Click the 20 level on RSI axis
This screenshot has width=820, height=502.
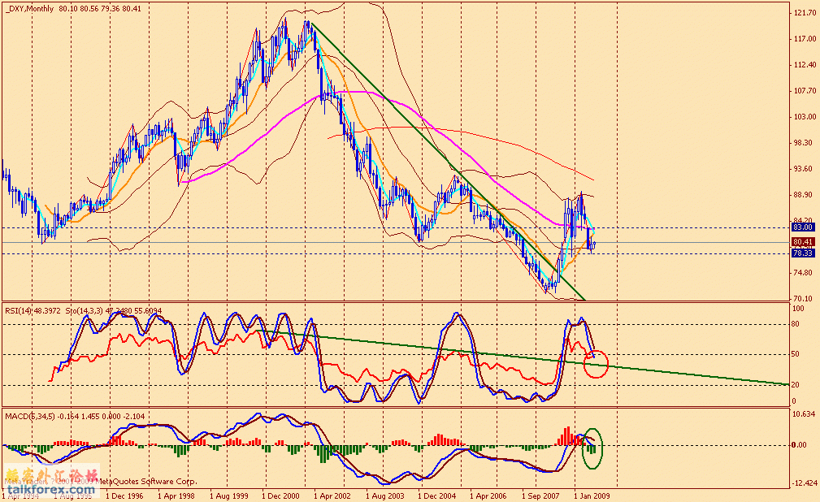[796, 385]
